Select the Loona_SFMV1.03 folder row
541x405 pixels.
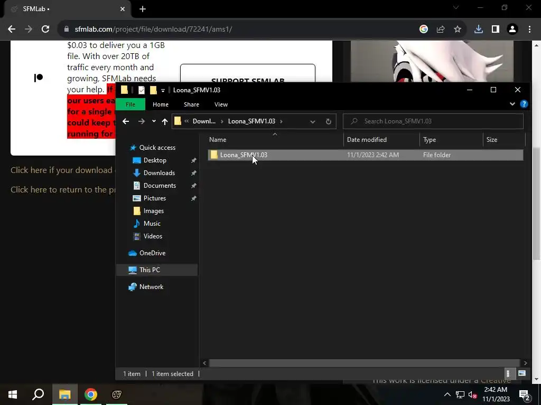pos(366,155)
